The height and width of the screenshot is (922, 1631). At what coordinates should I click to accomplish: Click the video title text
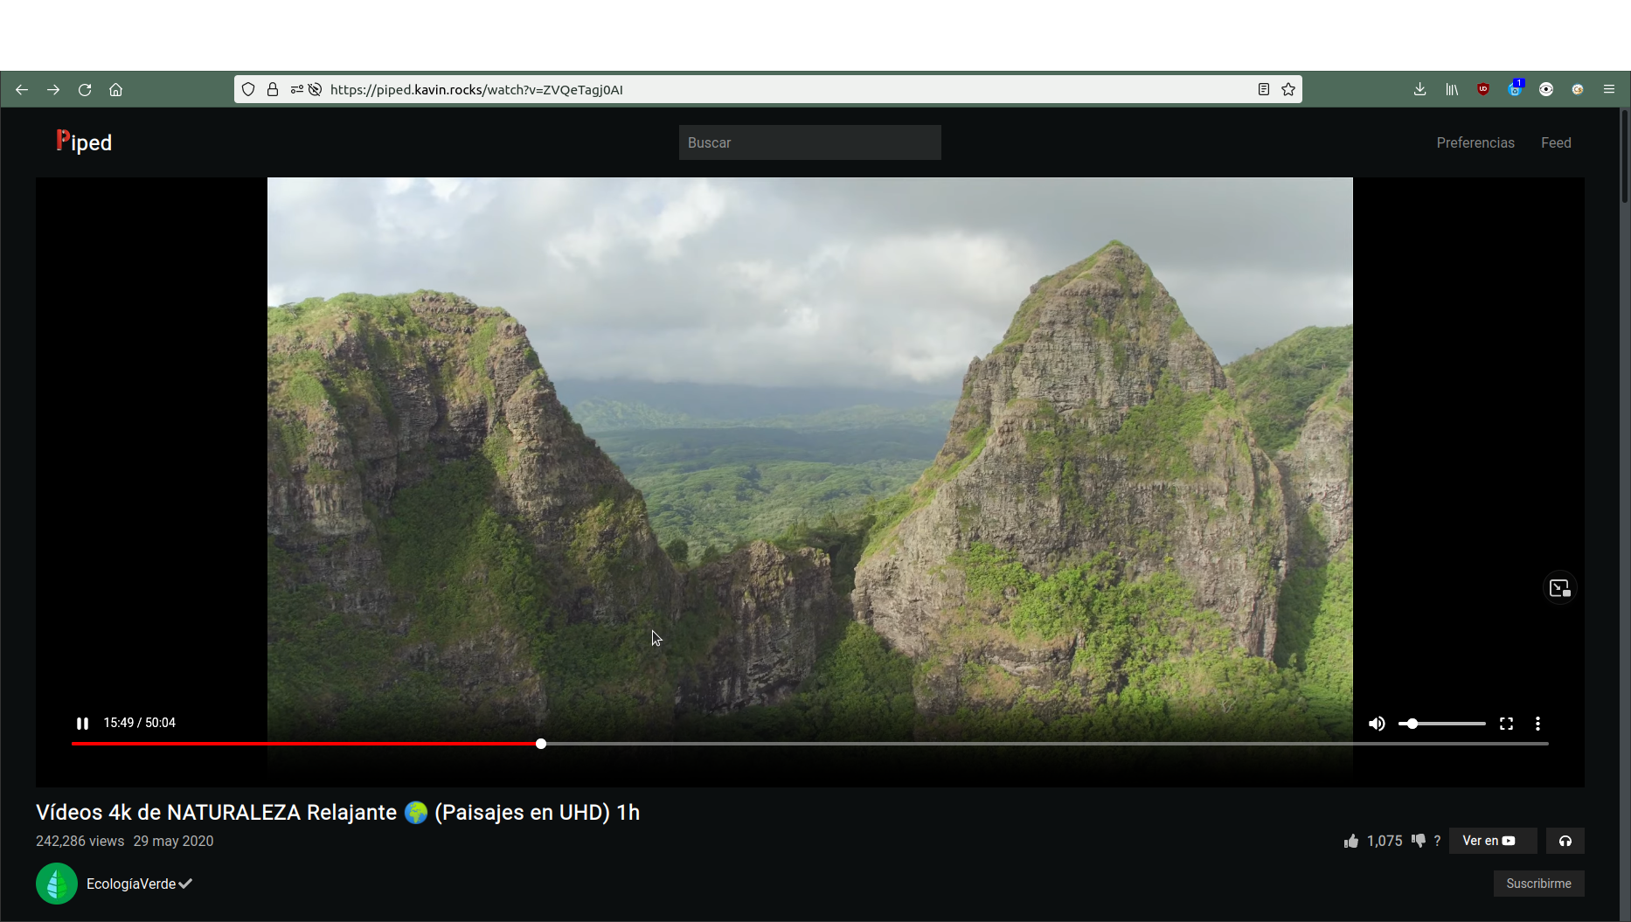[338, 812]
